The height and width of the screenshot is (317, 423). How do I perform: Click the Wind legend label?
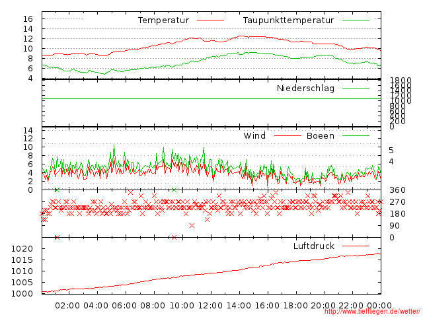254,136
